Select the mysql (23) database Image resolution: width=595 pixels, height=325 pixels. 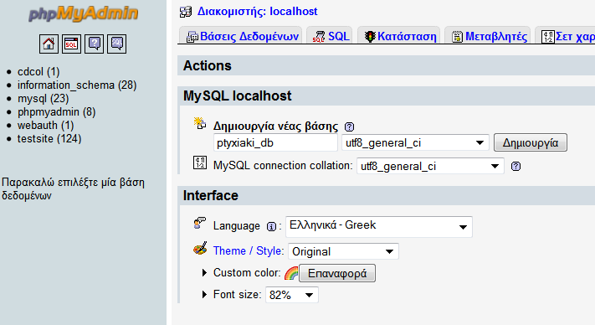pos(43,98)
